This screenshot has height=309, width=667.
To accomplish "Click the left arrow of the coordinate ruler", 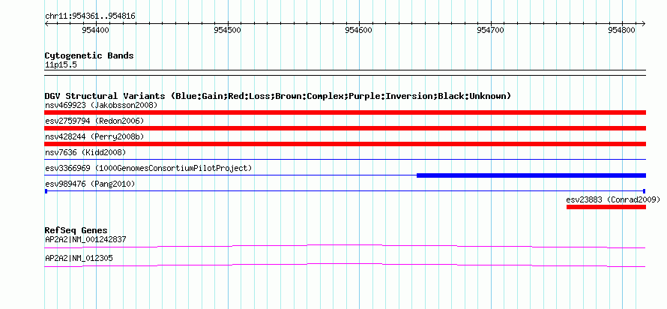I will tap(46, 24).
